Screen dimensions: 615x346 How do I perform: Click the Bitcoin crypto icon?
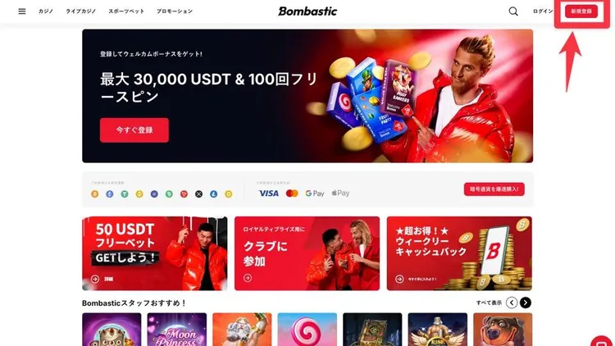click(x=94, y=193)
